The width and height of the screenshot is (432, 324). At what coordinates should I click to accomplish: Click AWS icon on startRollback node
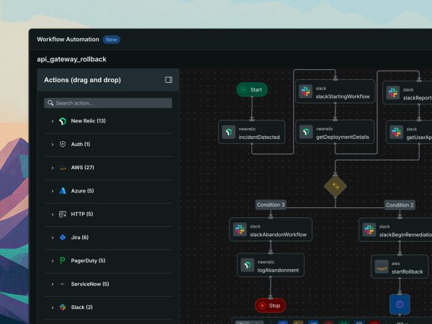(382, 266)
